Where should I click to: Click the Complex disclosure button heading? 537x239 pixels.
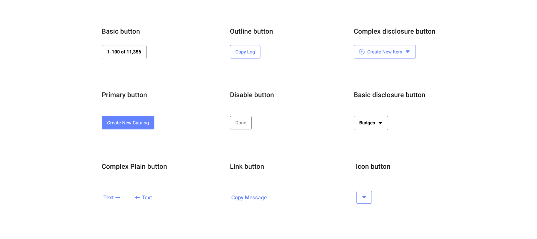(x=394, y=31)
